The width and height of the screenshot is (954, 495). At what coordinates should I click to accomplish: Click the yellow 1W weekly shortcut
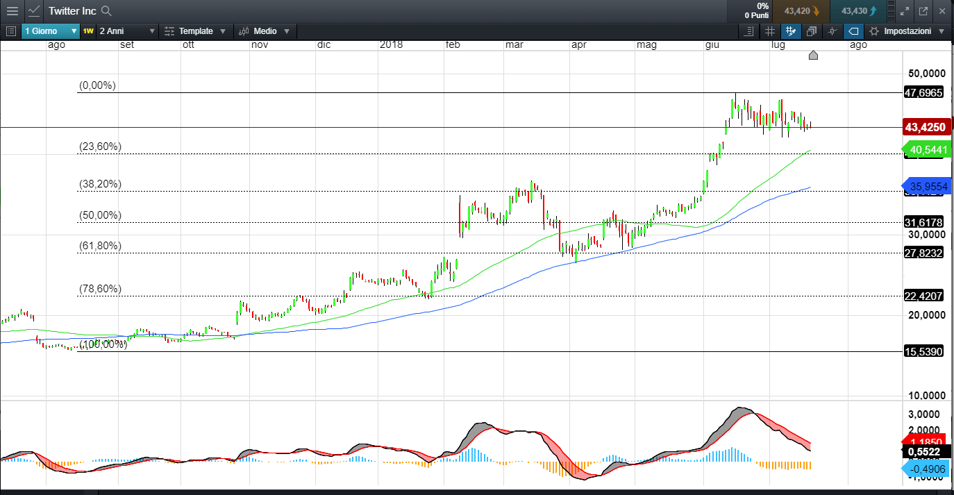tap(88, 31)
